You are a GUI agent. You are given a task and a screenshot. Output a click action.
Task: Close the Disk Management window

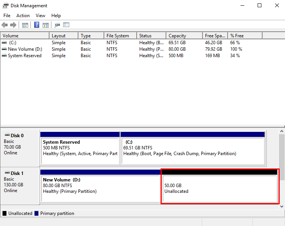click(277, 5)
